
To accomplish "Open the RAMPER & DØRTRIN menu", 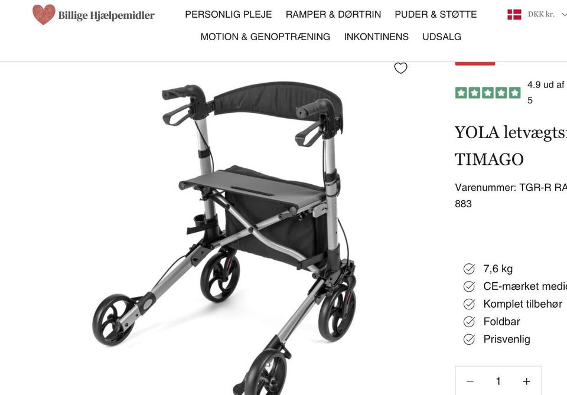I will [x=333, y=14].
